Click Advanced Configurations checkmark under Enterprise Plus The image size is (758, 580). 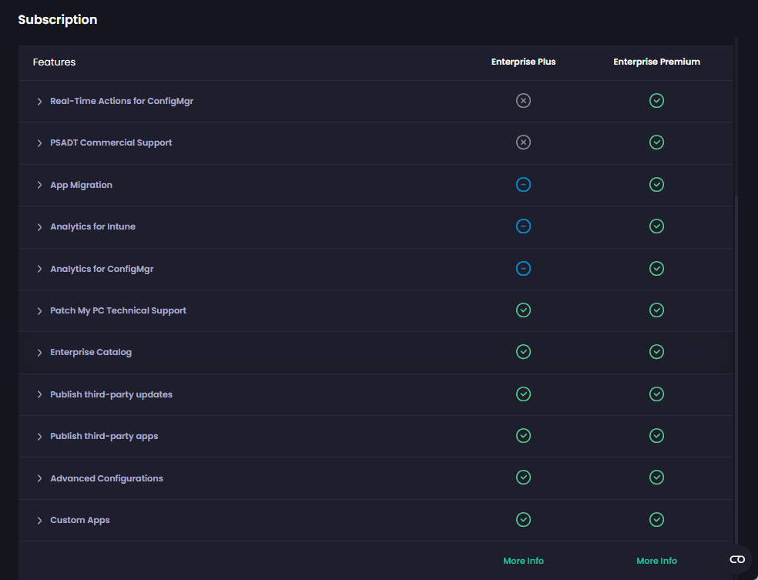(523, 478)
